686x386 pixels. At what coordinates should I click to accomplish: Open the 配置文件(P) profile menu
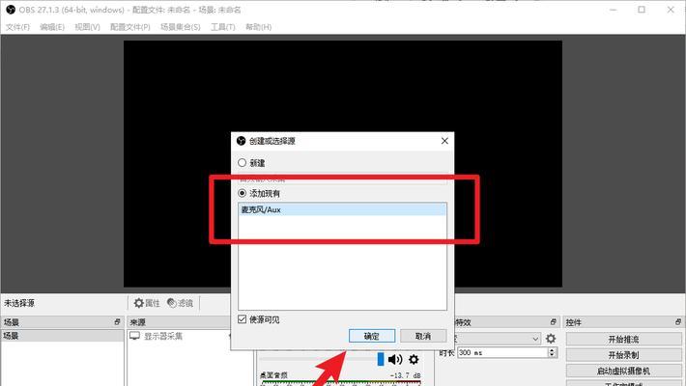tap(129, 27)
